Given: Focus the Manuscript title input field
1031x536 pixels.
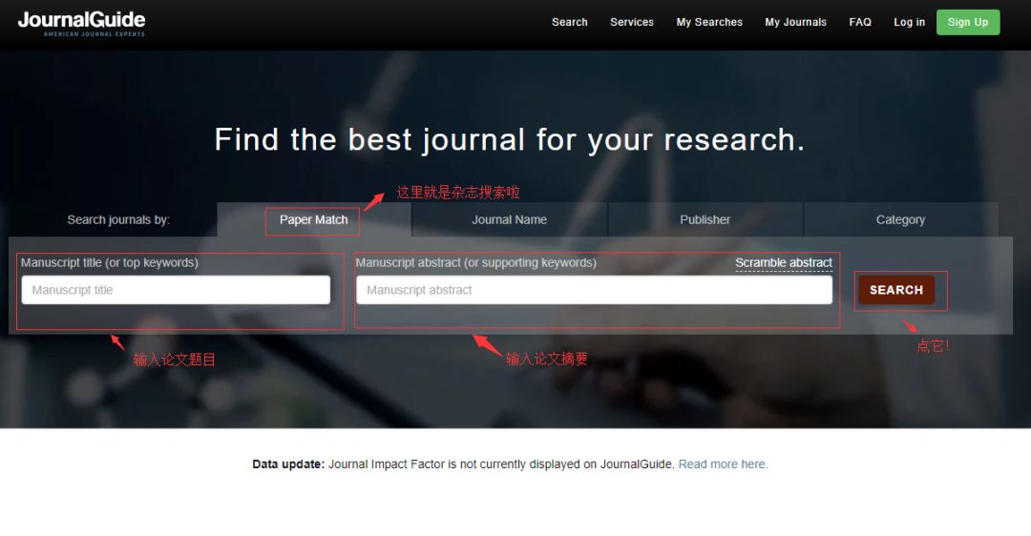Looking at the screenshot, I should [176, 290].
